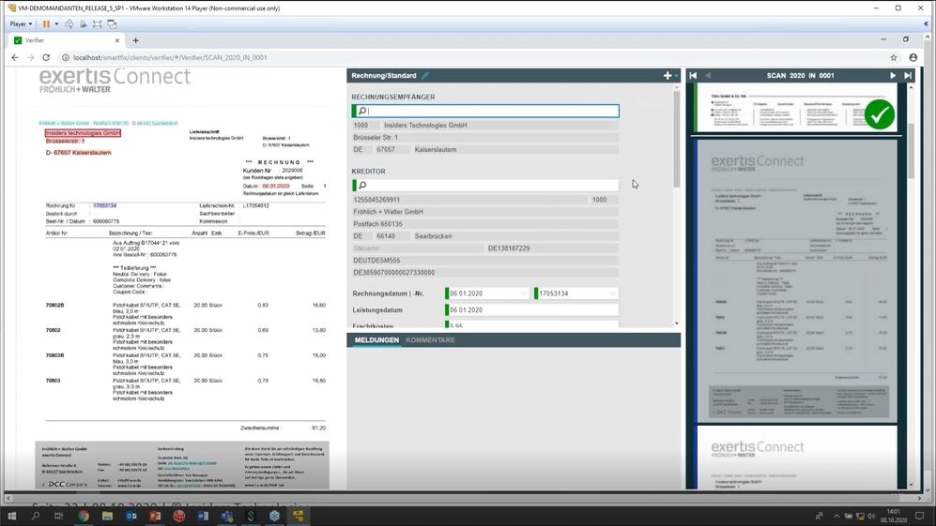Image resolution: width=936 pixels, height=526 pixels.
Task: Jump to last document with skip-forward arrow
Action: 908,76
